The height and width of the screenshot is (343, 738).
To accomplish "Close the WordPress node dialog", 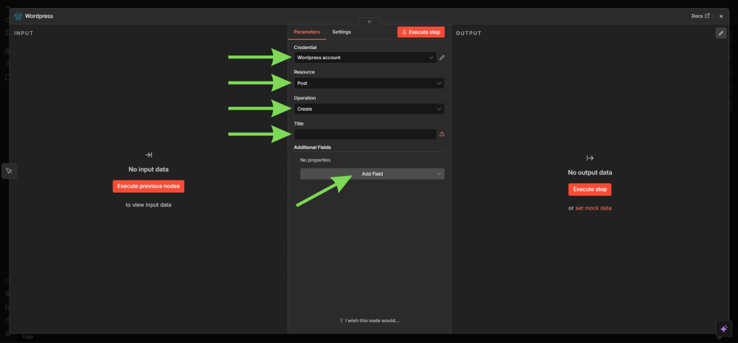I will (x=721, y=16).
